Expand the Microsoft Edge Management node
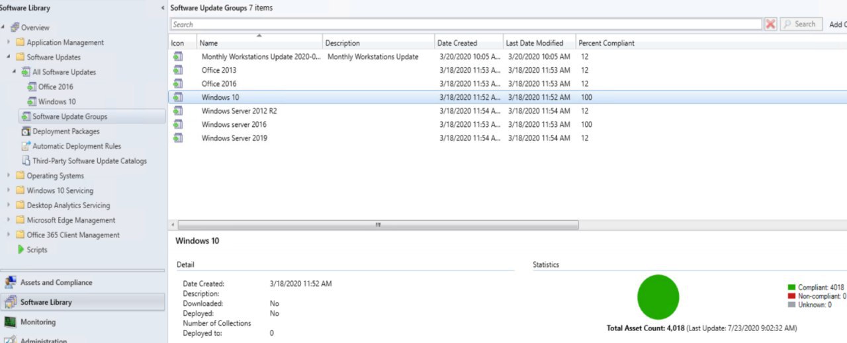This screenshot has height=343, width=847. pos(9,220)
